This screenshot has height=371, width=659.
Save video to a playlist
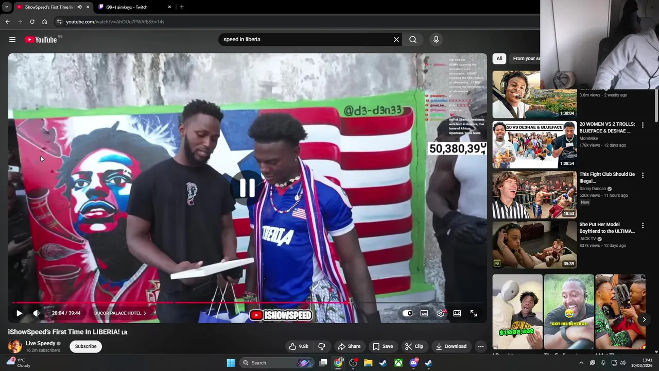(x=383, y=346)
